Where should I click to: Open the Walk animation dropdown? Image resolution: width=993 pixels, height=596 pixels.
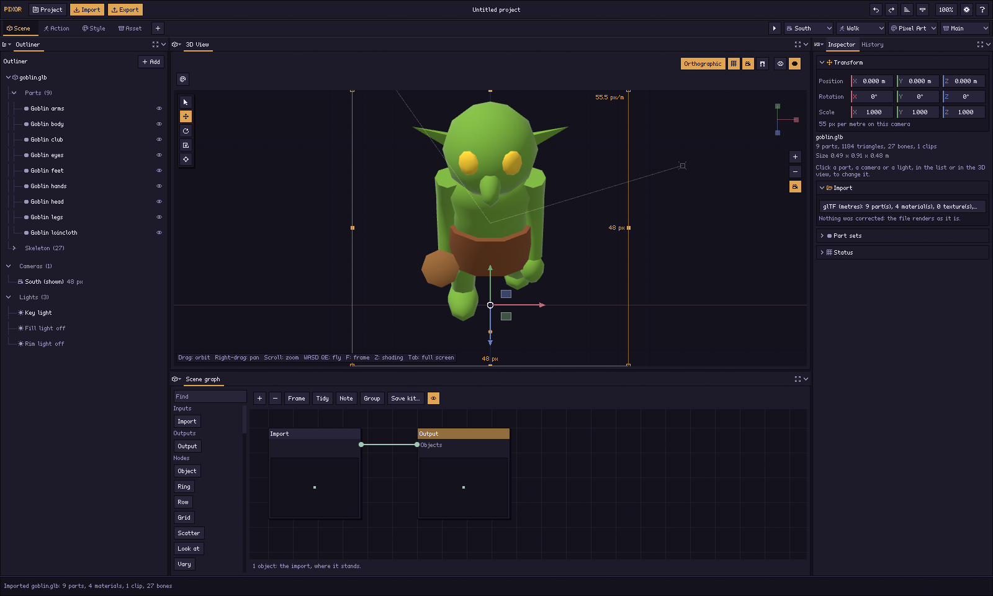tap(860, 29)
